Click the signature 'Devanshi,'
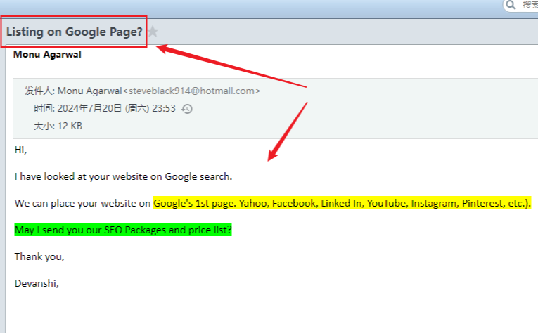Viewport: 538px width, 333px height. tap(37, 283)
